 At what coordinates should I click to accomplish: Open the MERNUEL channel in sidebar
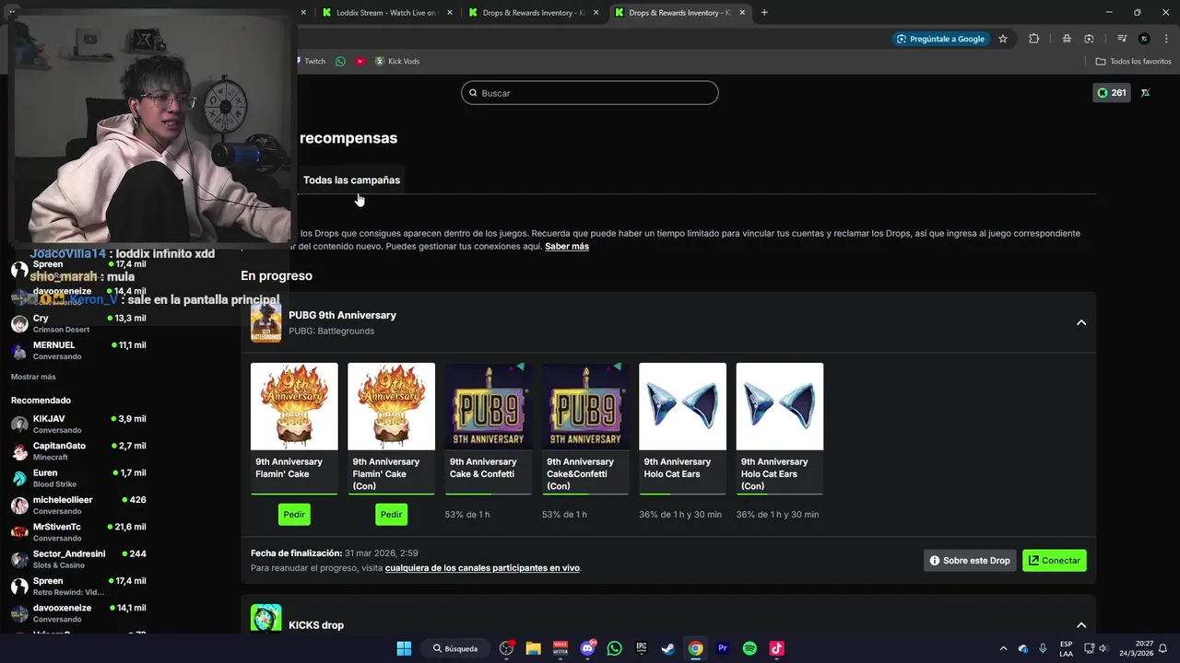pyautogui.click(x=78, y=350)
